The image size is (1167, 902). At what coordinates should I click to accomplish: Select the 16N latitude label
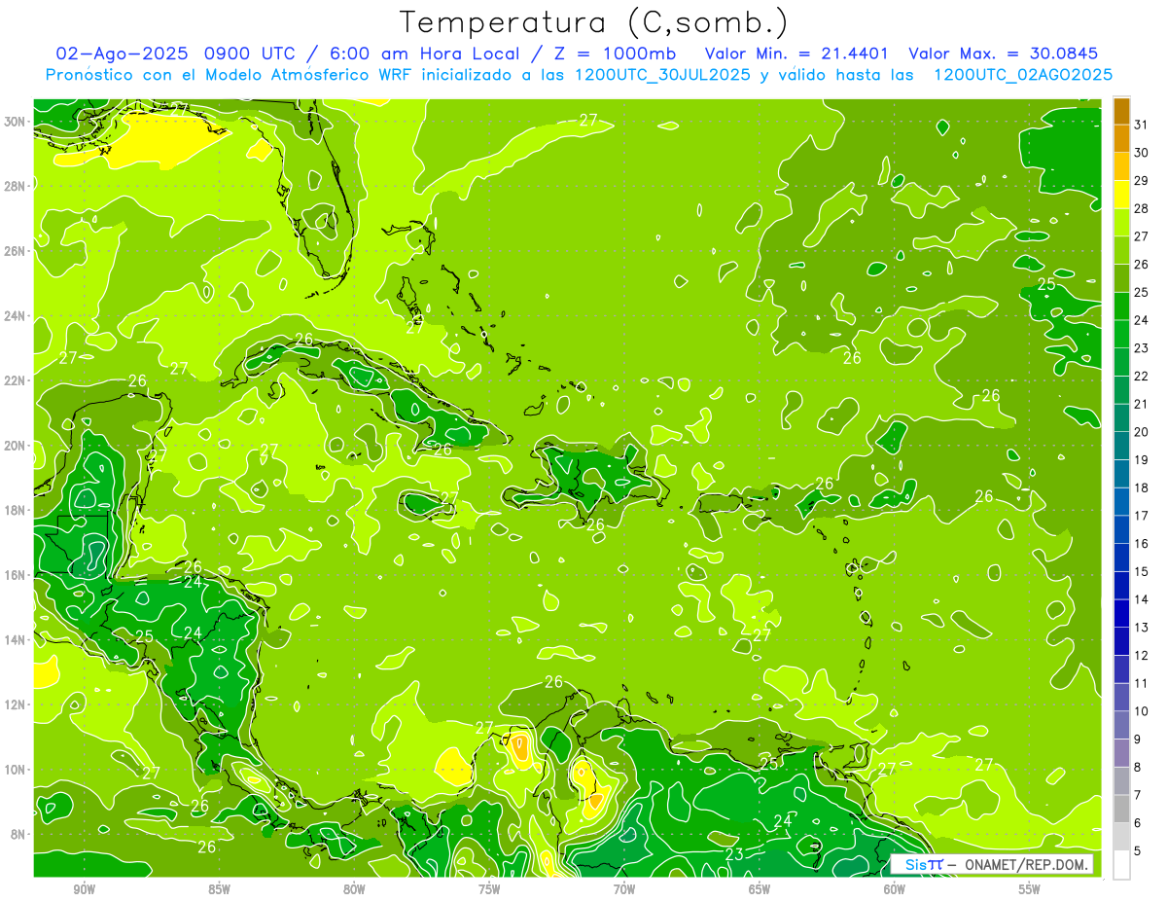coord(16,575)
